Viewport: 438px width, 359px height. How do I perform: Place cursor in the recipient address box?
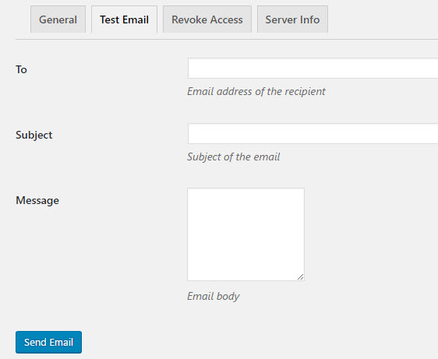click(x=313, y=68)
